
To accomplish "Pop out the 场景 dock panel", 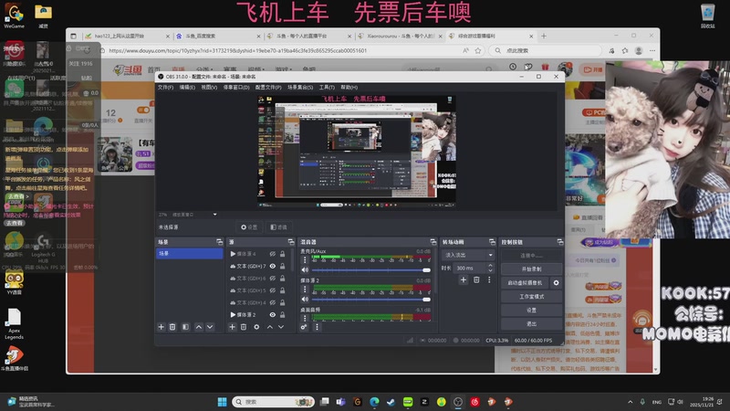I will tap(220, 242).
